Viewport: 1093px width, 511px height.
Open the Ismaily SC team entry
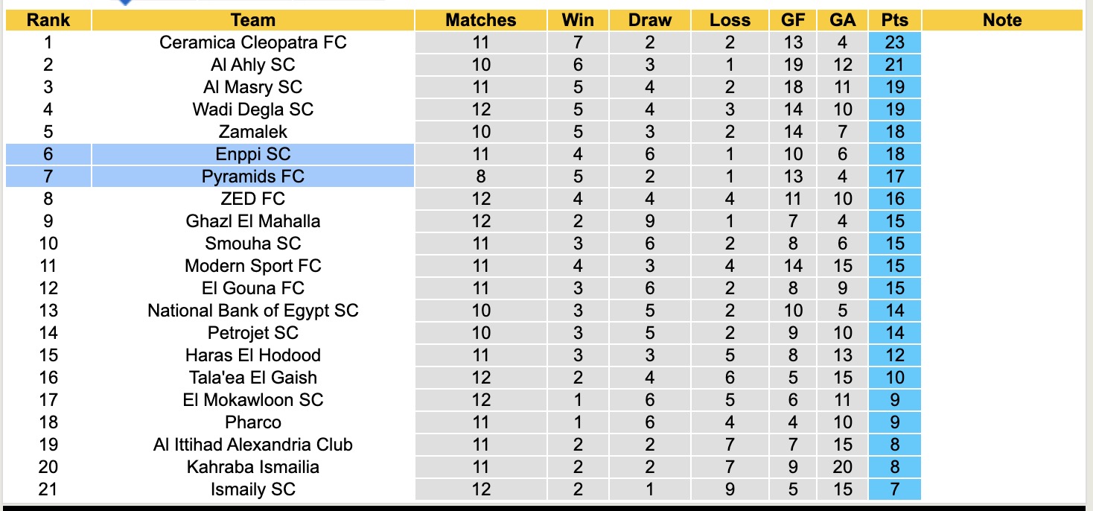click(253, 489)
